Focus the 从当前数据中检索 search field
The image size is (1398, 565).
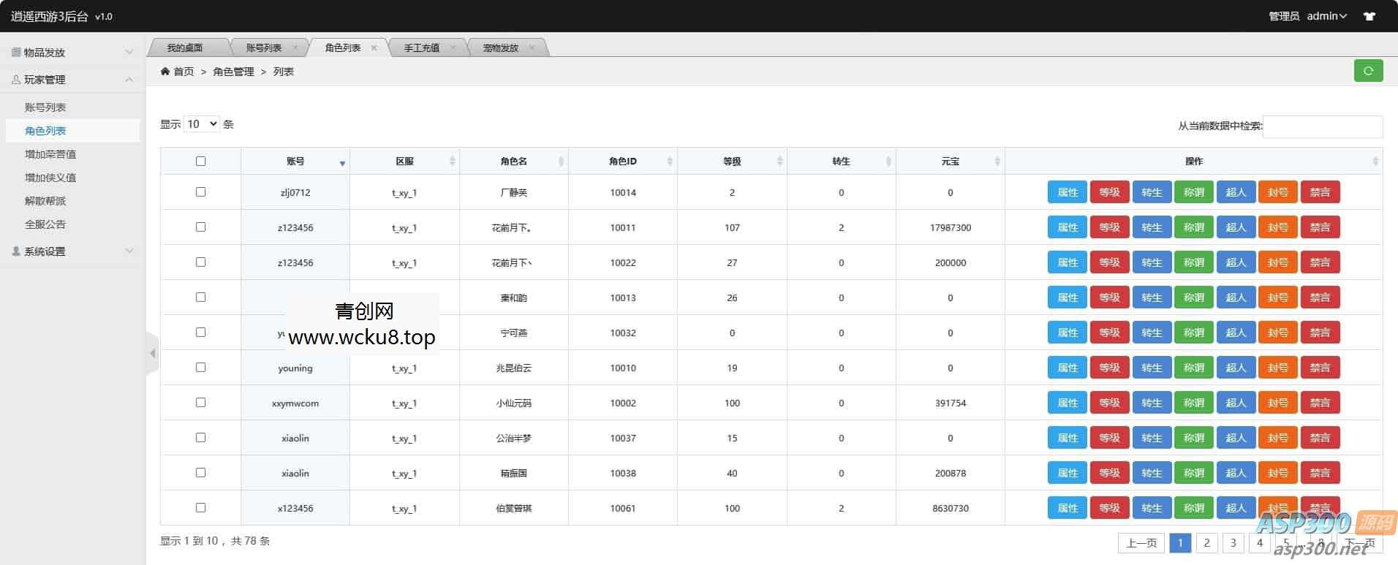point(1322,126)
